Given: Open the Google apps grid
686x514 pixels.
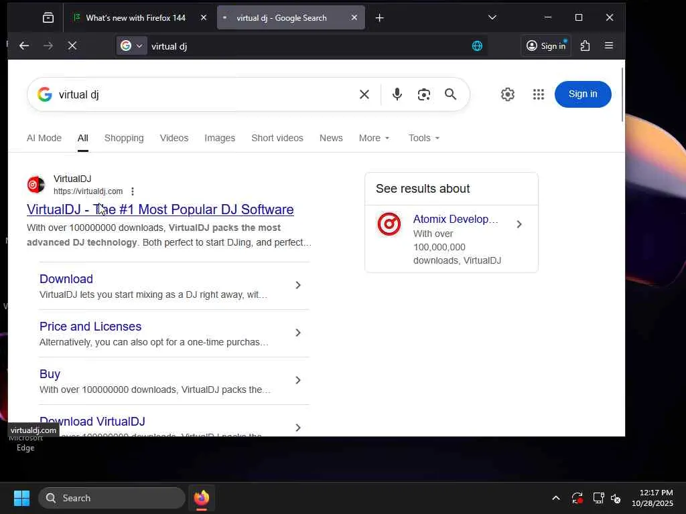Looking at the screenshot, I should pyautogui.click(x=538, y=94).
